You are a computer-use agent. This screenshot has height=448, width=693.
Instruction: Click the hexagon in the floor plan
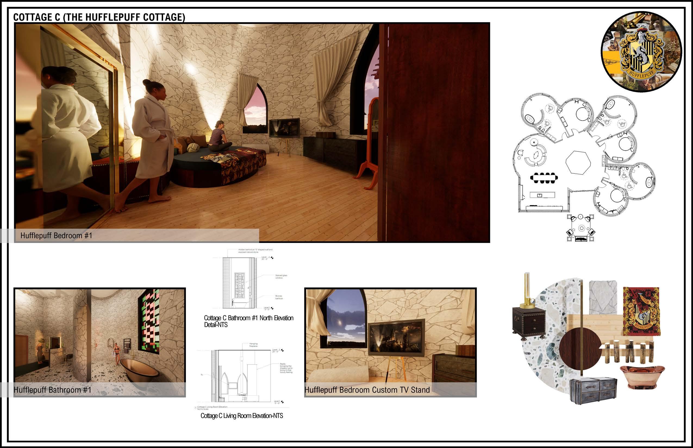pos(578,162)
